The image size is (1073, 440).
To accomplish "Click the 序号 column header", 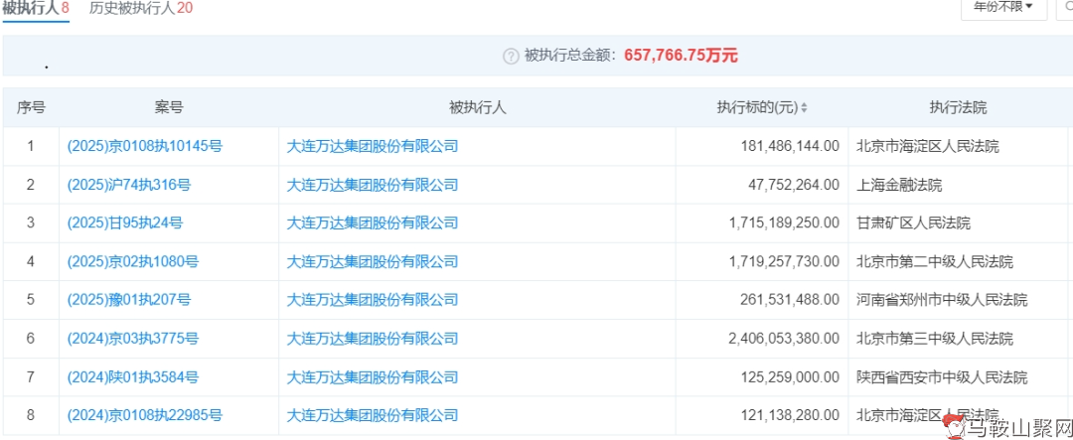I will tap(31, 107).
